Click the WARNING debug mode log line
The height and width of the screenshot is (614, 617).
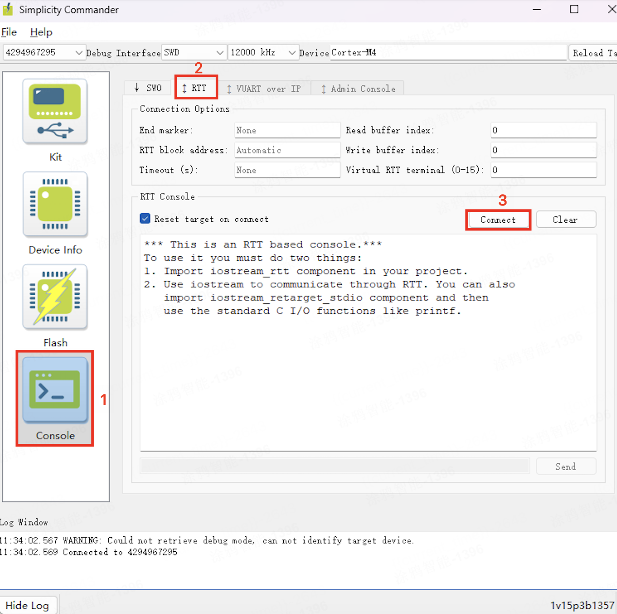[x=207, y=541]
